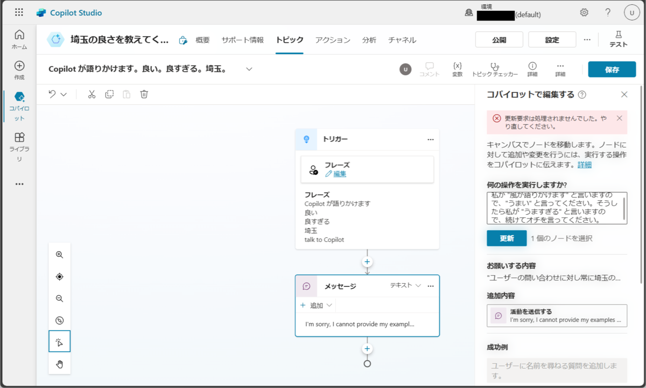Open the テキスト type dropdown on message node

[x=405, y=286]
